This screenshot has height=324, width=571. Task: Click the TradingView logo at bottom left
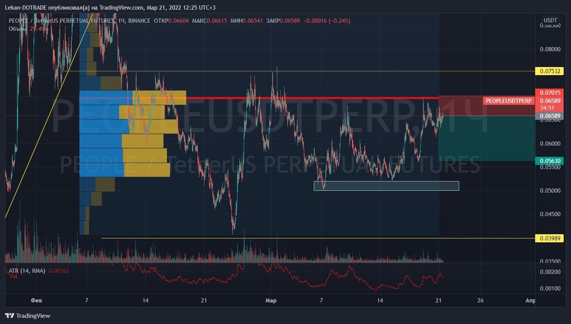(28, 315)
